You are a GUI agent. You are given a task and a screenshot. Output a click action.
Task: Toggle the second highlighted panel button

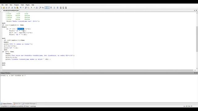48,8
